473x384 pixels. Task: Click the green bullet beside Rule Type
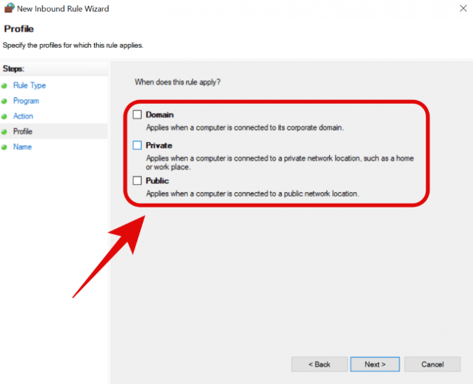(x=4, y=86)
